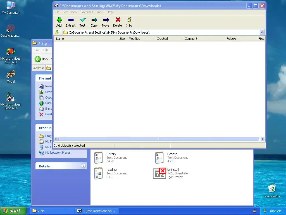Open the Help menu
Screen dimensions: 286x215
pyautogui.click(x=109, y=12)
